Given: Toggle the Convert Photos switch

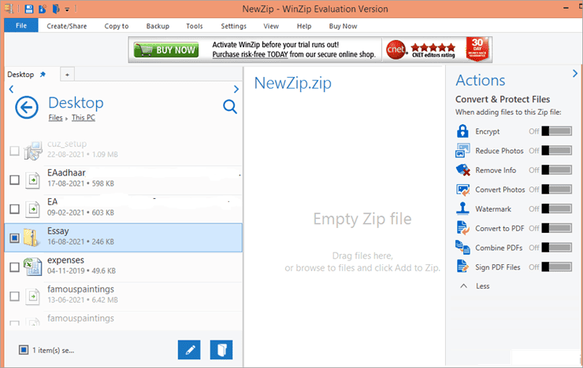Looking at the screenshot, I should pos(556,190).
